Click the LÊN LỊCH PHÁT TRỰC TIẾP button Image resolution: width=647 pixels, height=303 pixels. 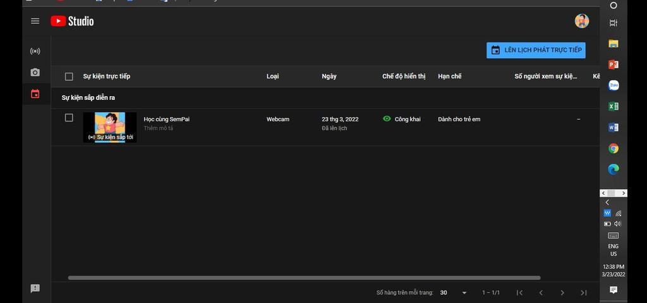536,50
